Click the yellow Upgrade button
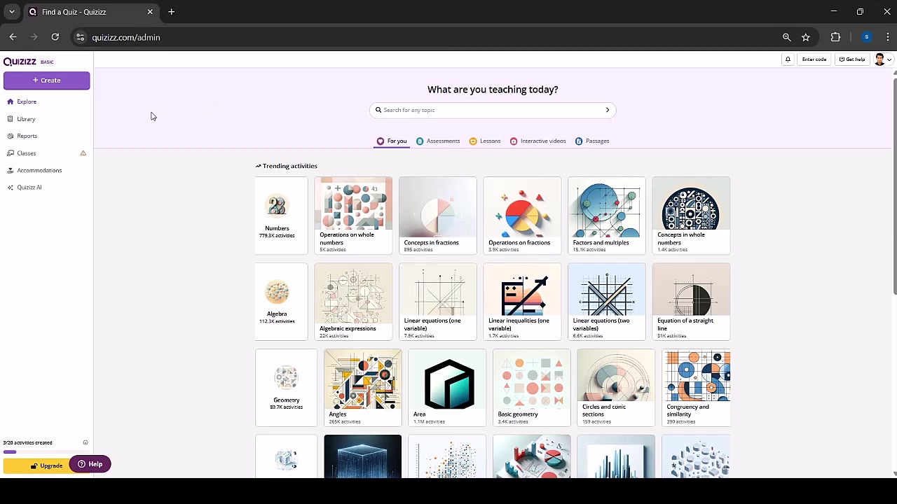Screen dimensions: 897x504 tap(46, 465)
